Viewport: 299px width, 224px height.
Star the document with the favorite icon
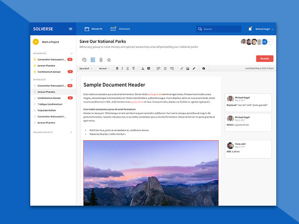click(109, 59)
